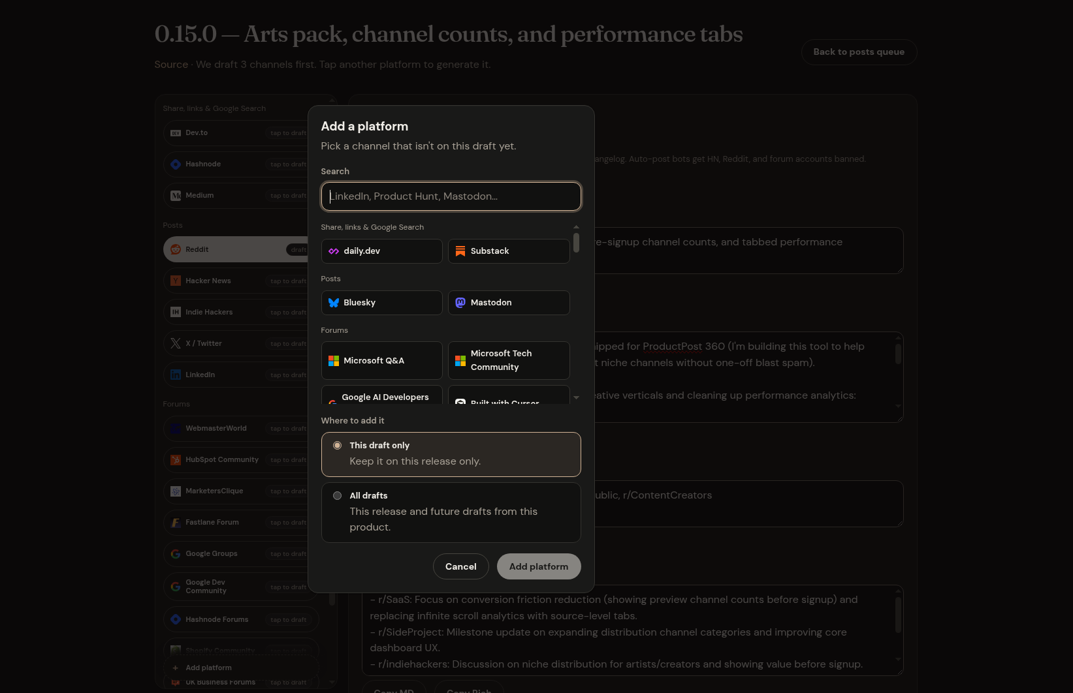This screenshot has height=693, width=1073.
Task: Click the Cancel button
Action: pos(461,566)
